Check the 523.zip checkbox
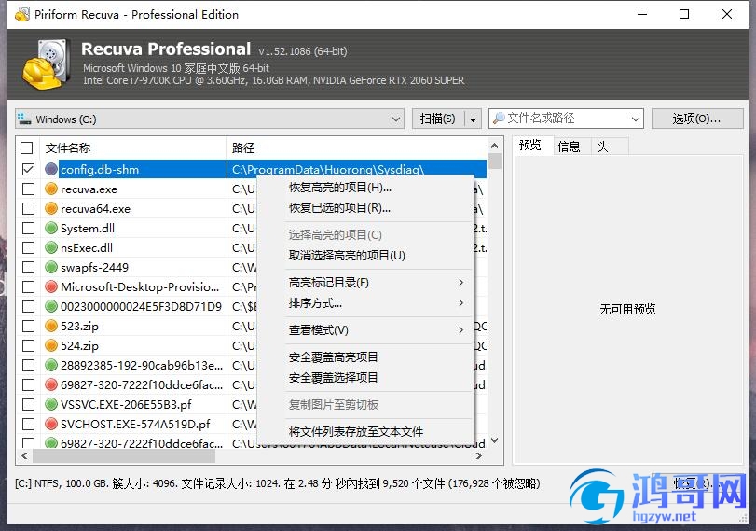 (29, 326)
